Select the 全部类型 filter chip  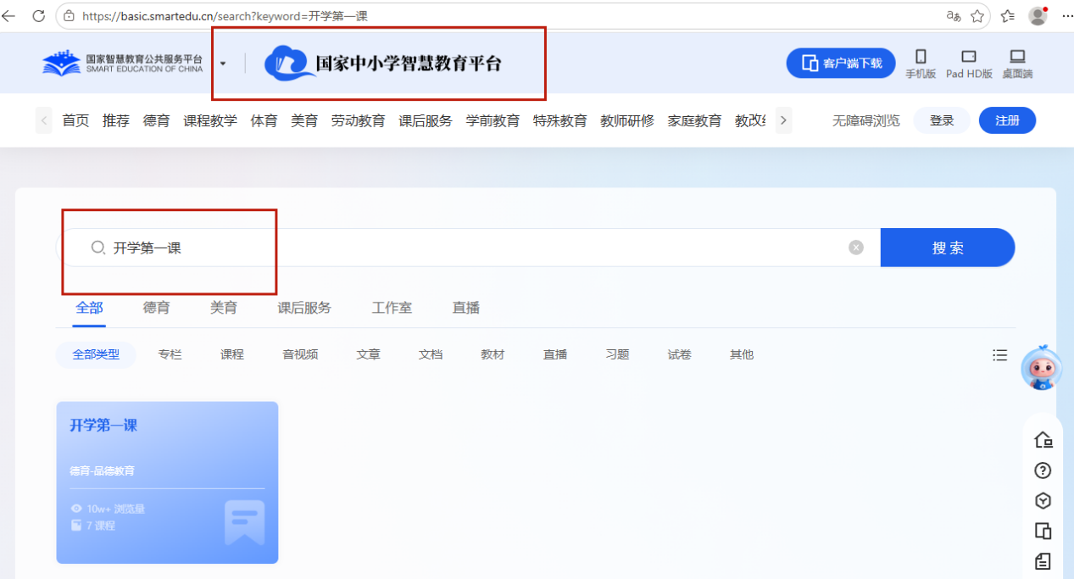(96, 354)
